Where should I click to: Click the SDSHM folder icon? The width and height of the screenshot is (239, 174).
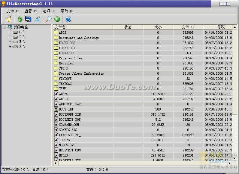[x=56, y=68]
